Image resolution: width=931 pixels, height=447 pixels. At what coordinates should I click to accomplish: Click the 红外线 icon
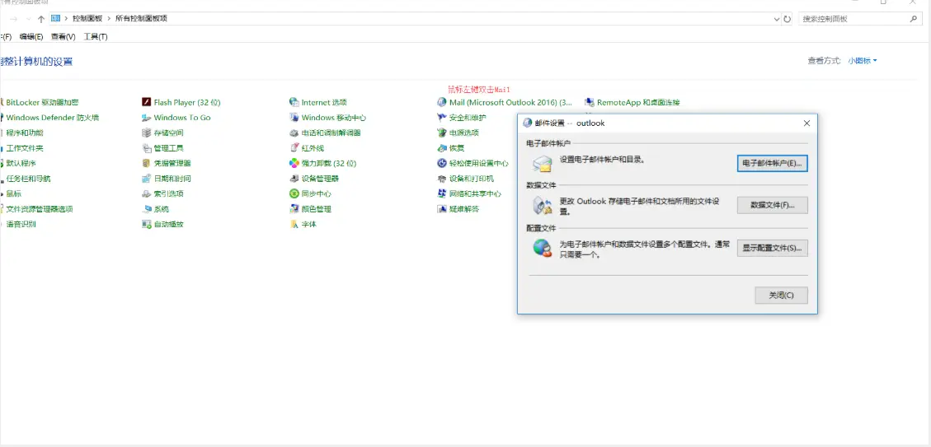(x=294, y=148)
